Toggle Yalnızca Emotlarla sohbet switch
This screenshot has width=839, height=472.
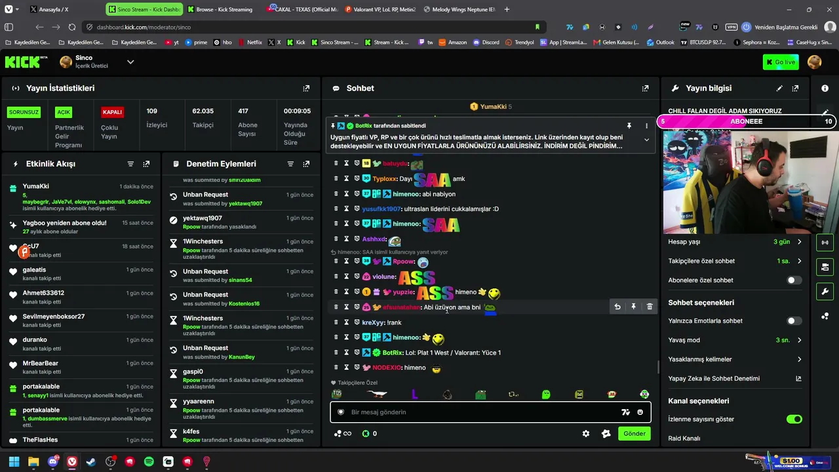[x=794, y=321]
